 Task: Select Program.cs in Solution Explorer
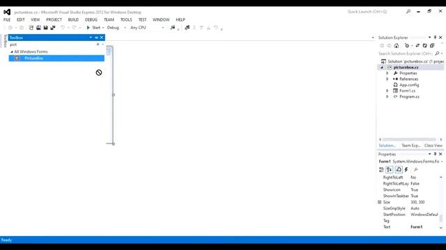(409, 97)
